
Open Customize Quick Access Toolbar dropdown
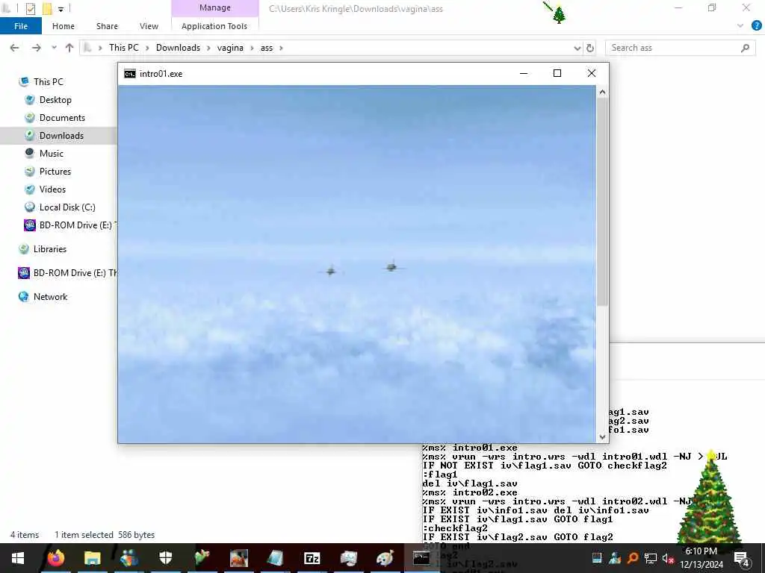tap(61, 9)
